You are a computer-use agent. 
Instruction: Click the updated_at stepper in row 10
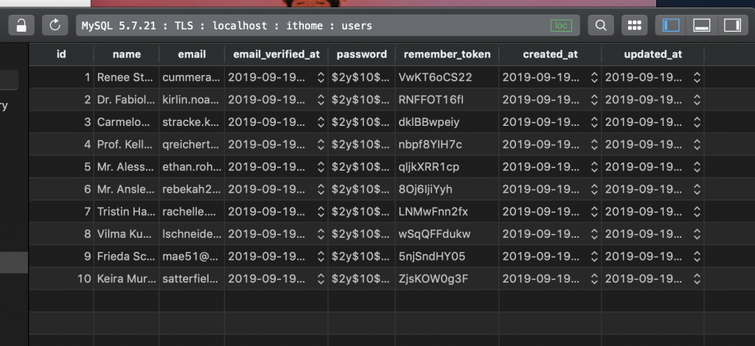pos(697,279)
